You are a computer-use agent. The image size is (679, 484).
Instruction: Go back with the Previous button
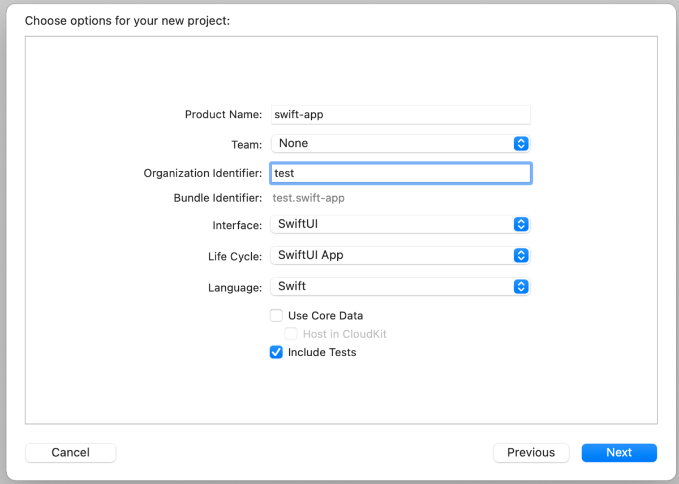531,452
